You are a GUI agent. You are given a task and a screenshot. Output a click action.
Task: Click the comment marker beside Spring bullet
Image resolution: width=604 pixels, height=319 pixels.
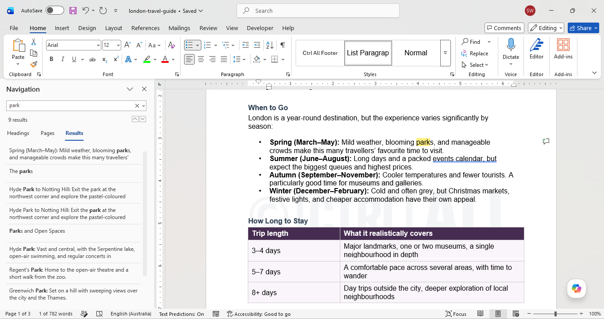tap(546, 142)
